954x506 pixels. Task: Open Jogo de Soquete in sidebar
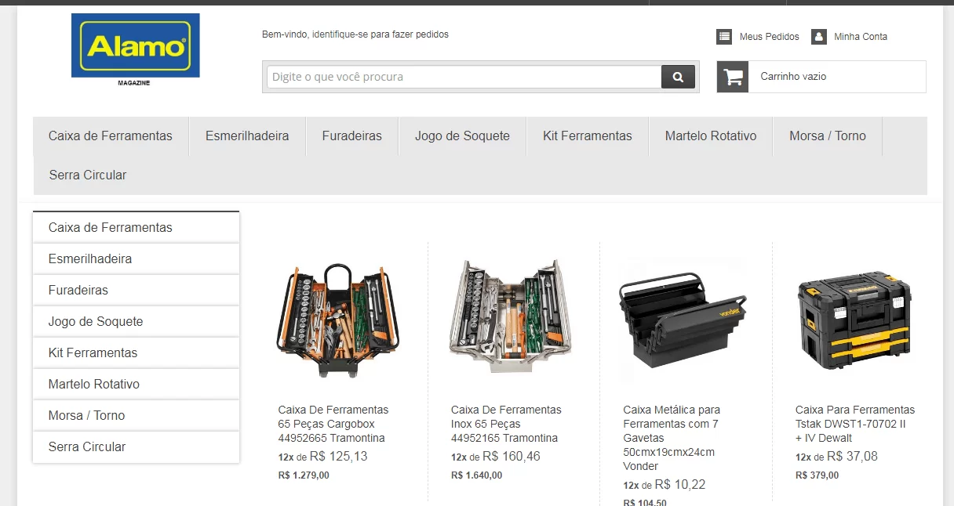coord(136,321)
